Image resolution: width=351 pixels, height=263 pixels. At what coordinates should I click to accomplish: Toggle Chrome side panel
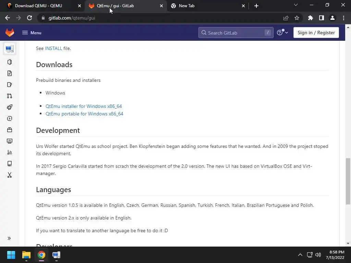tap(322, 18)
